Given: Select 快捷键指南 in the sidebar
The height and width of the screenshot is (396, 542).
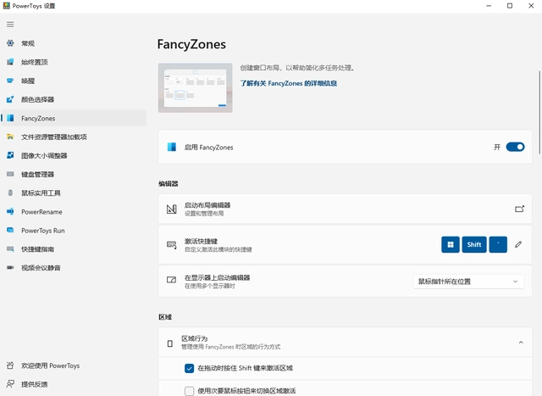Looking at the screenshot, I should point(74,249).
